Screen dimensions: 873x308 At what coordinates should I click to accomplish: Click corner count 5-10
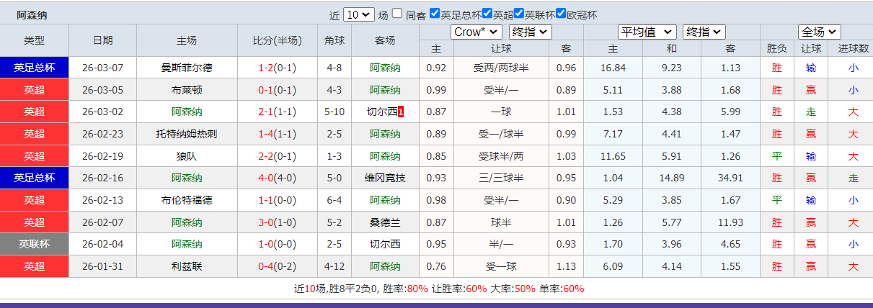click(x=334, y=112)
